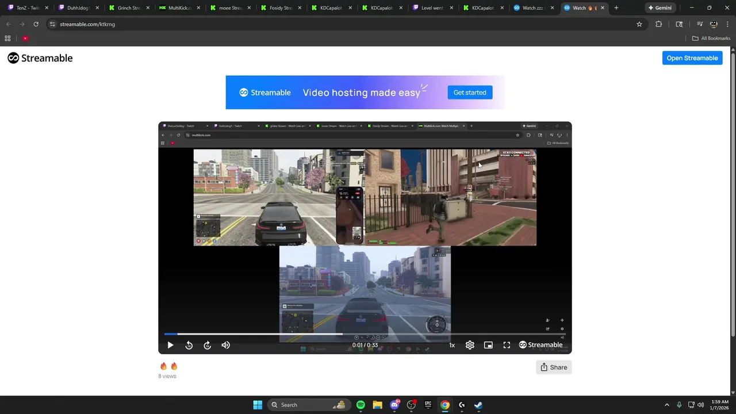The image size is (736, 414).
Task: Click the 8 views text
Action: tap(167, 376)
